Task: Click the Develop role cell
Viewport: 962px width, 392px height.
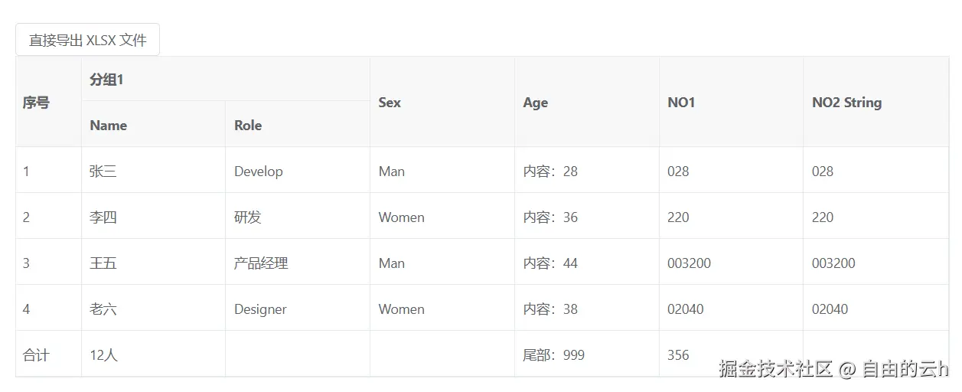Action: (x=258, y=171)
